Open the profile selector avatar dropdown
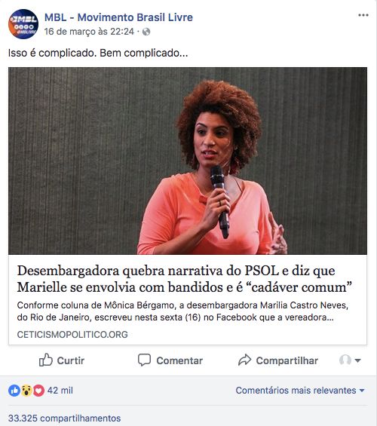Viewport: 377px width, 426px height. (350, 360)
